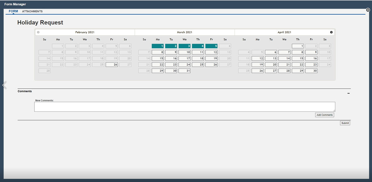This screenshot has width=372, height=182.
Task: Toggle off March 3 selection
Action: pos(184,46)
